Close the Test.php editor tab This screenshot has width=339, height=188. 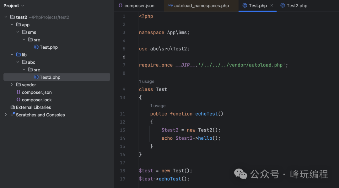point(272,6)
